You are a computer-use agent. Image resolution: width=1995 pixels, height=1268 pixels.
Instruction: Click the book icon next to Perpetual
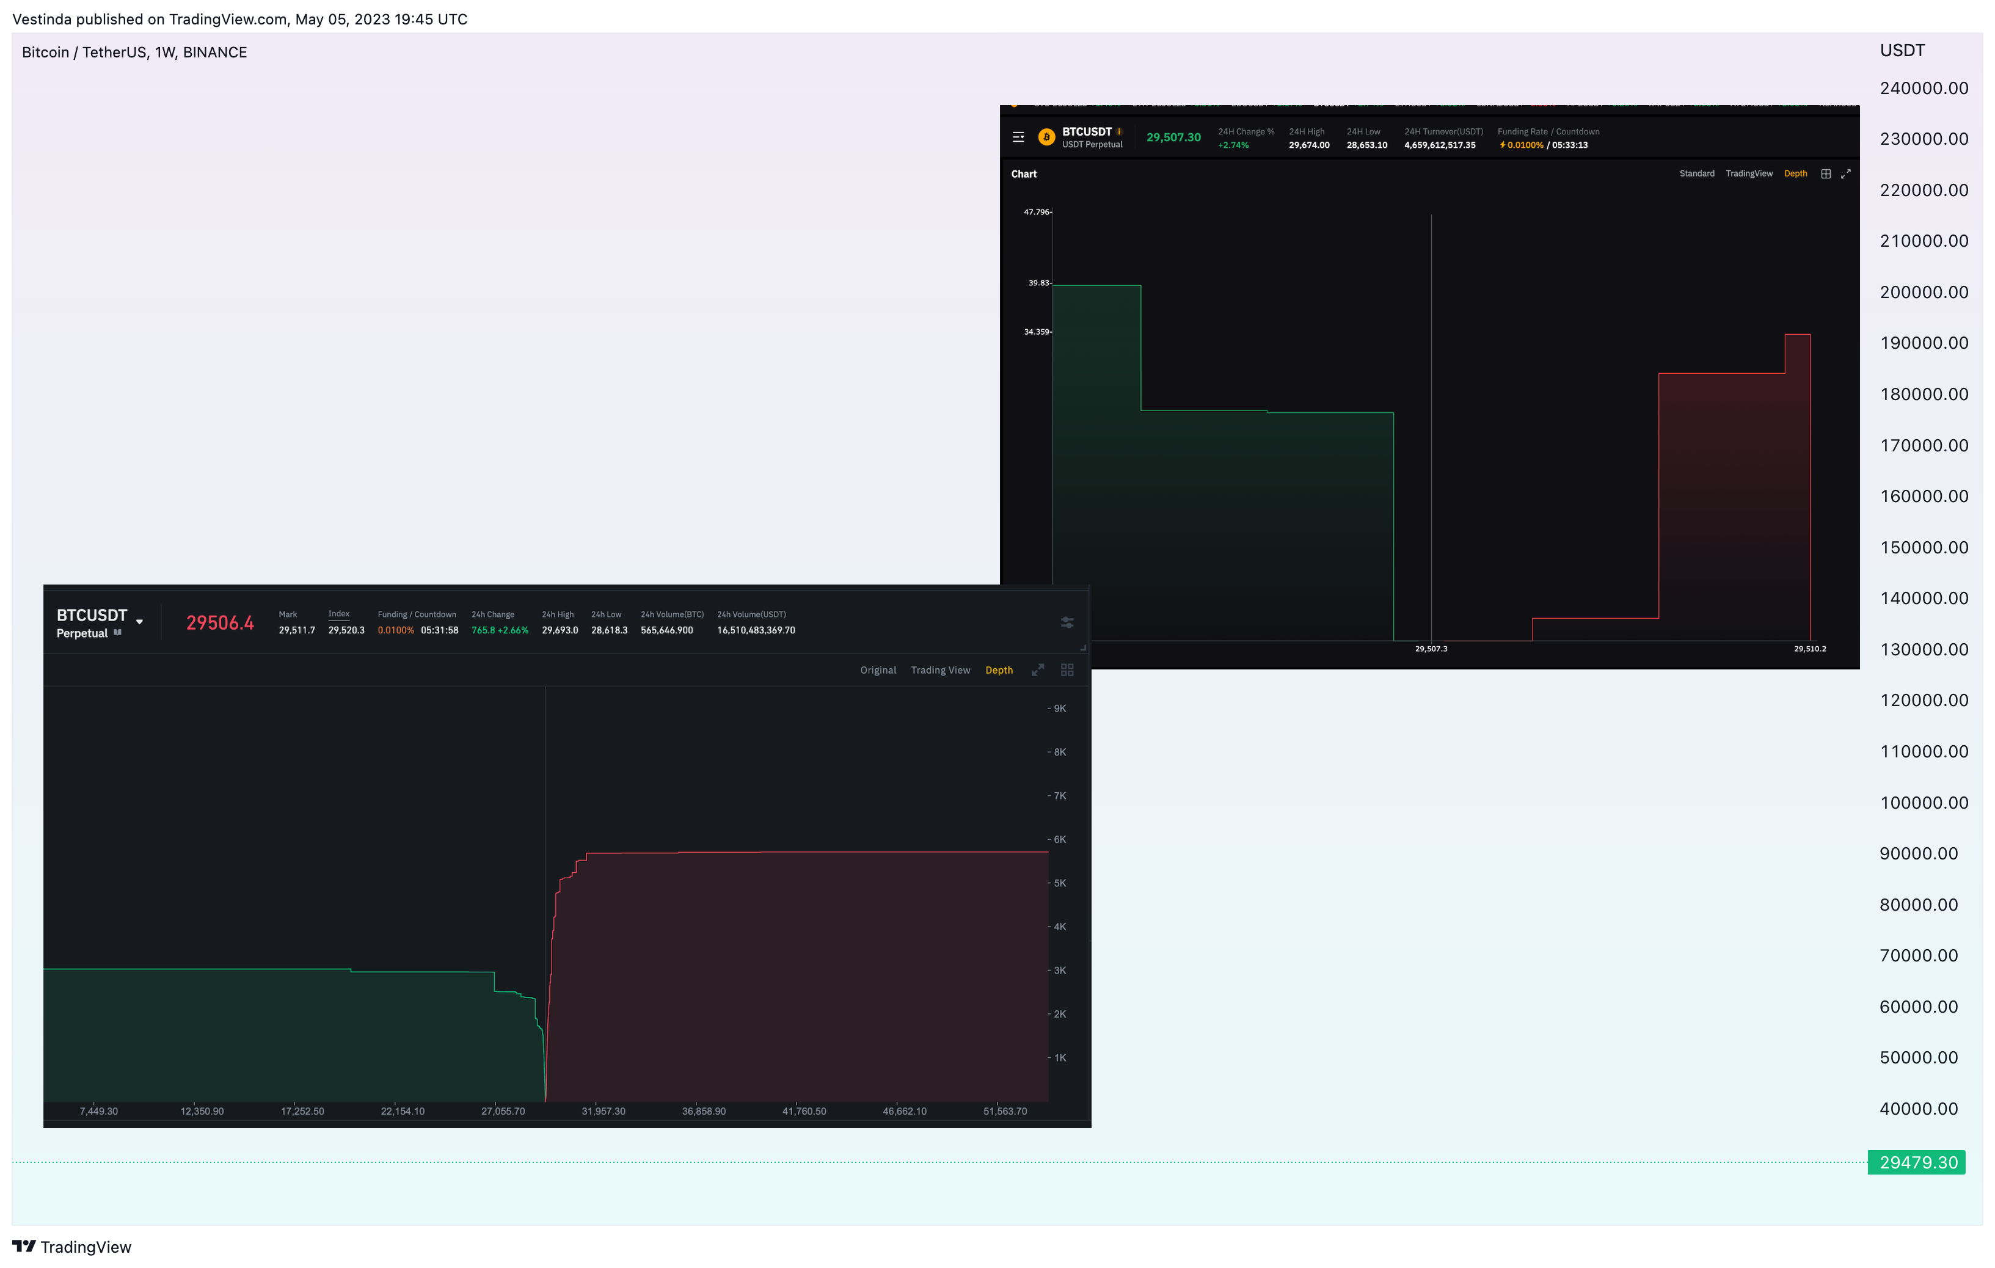[x=118, y=633]
